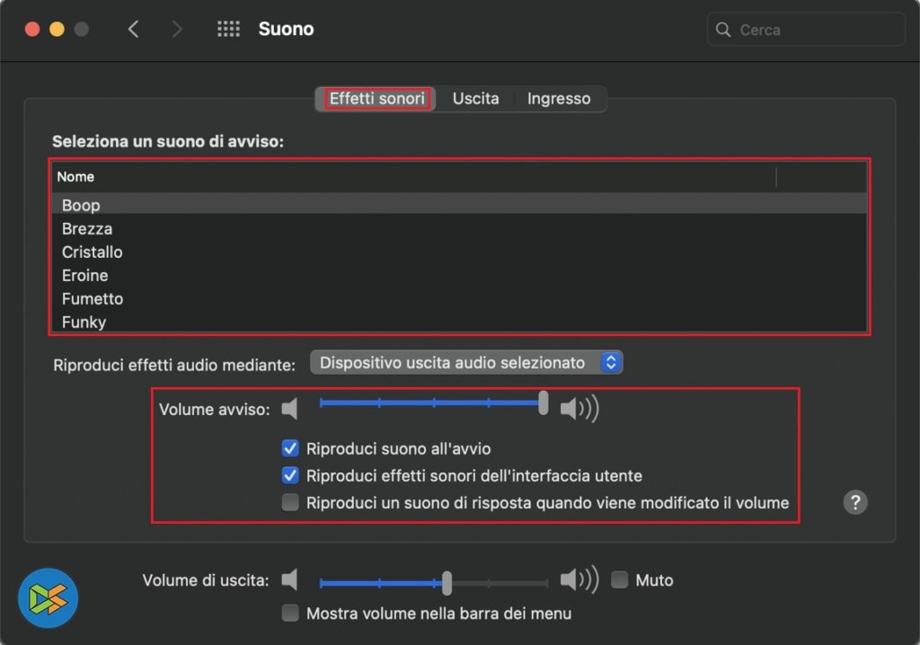The width and height of the screenshot is (920, 645).
Task: Click the back navigation arrow
Action: point(133,30)
